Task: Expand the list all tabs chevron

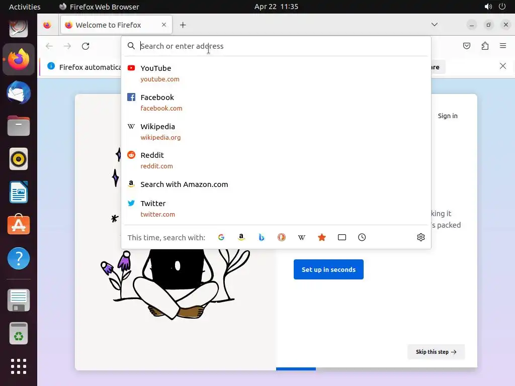Action: click(434, 25)
